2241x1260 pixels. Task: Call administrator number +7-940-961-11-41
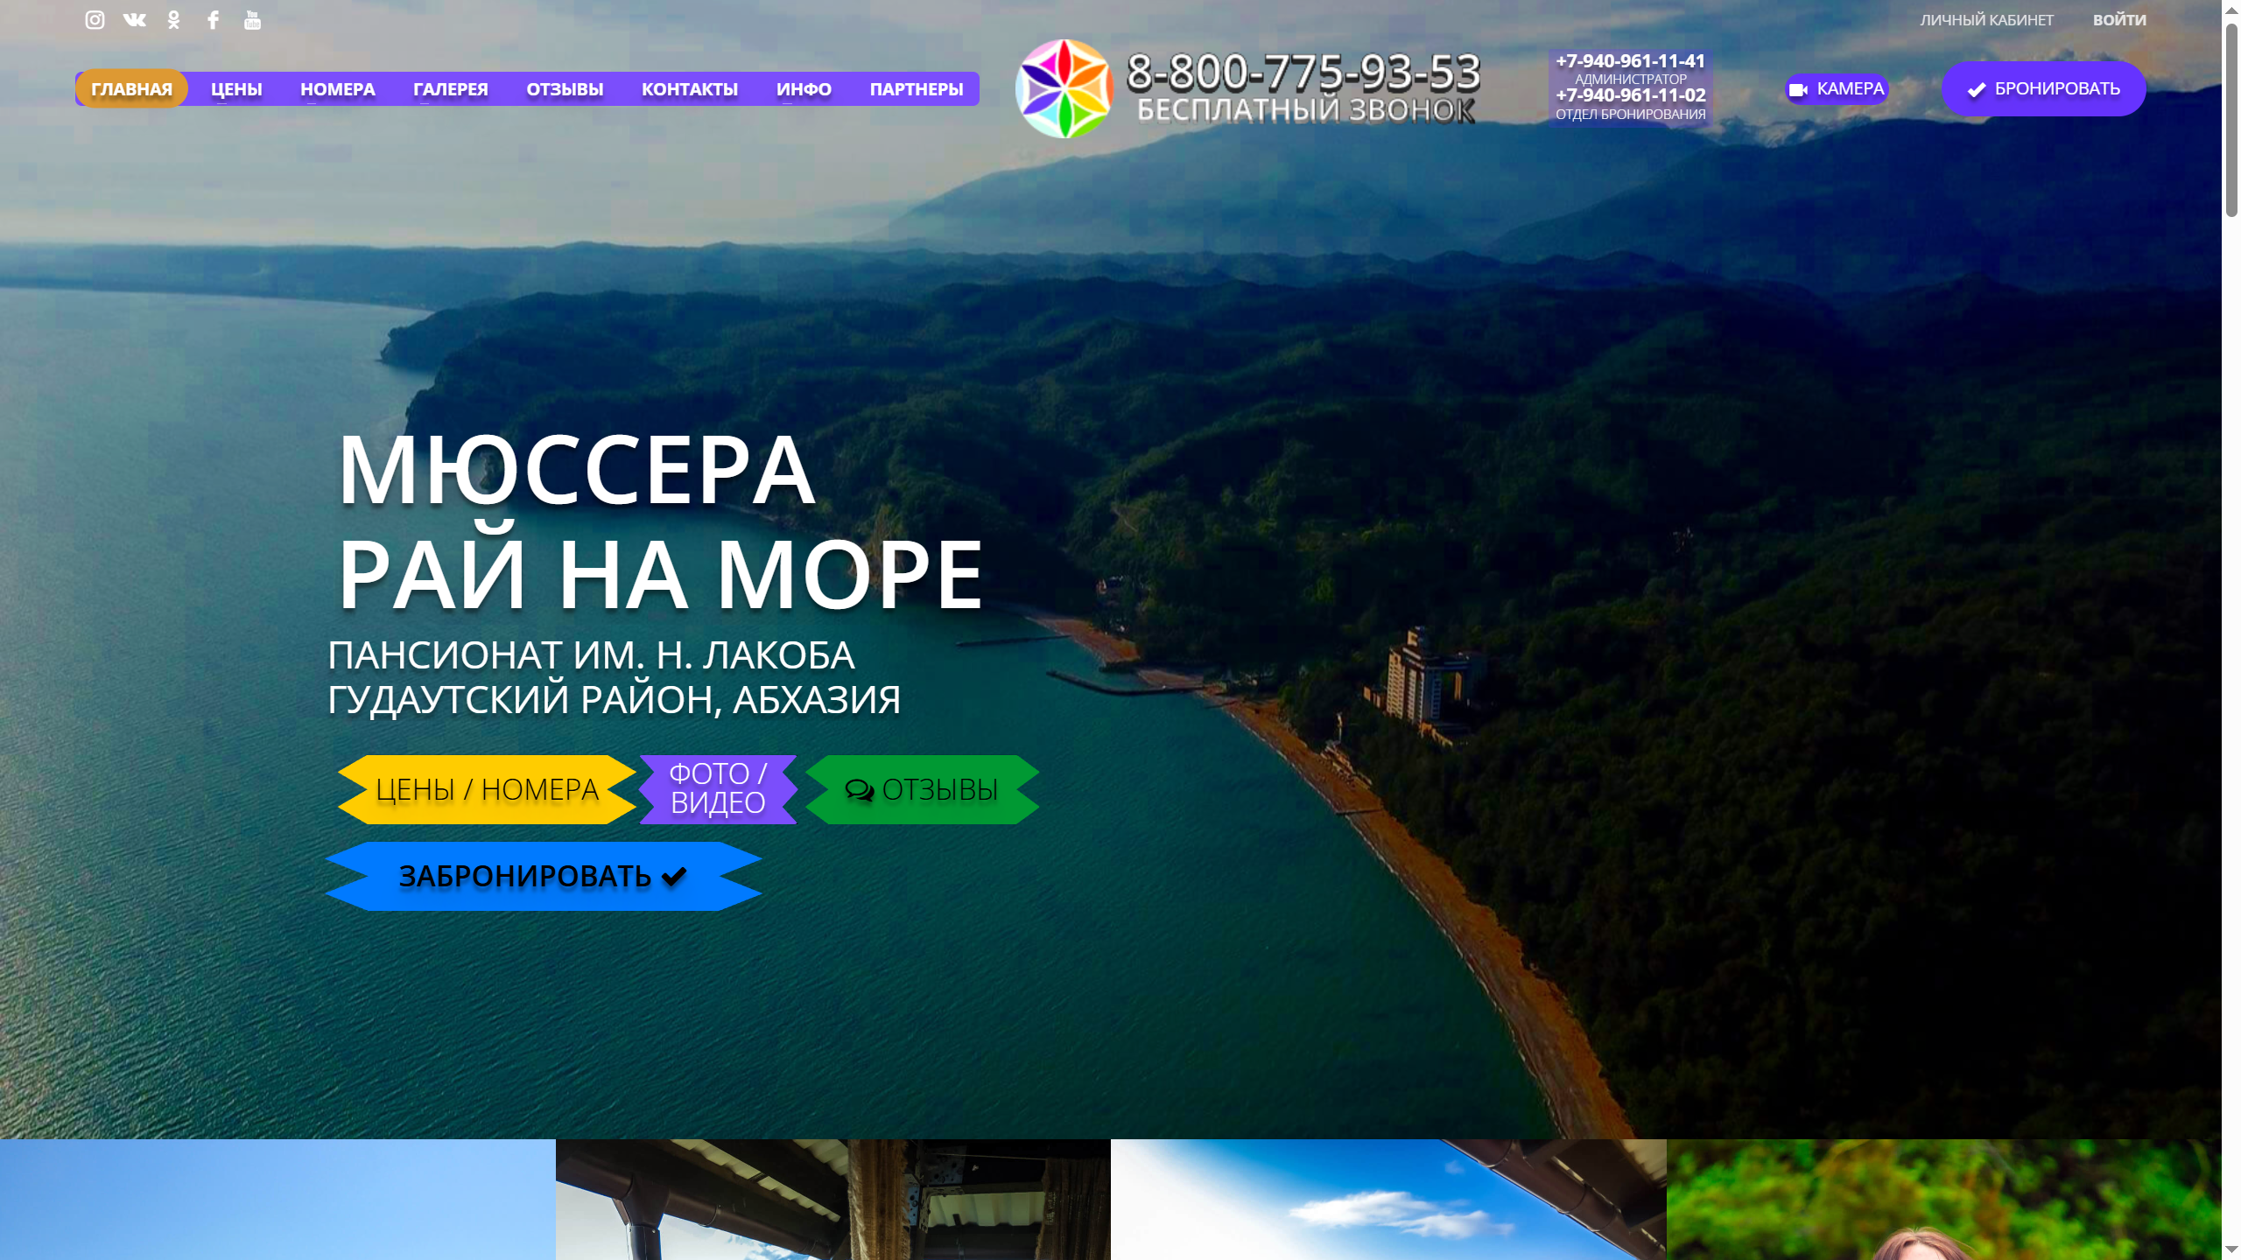point(1630,60)
